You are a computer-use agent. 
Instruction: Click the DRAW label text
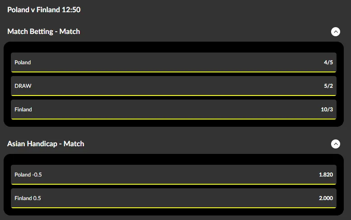(x=23, y=86)
